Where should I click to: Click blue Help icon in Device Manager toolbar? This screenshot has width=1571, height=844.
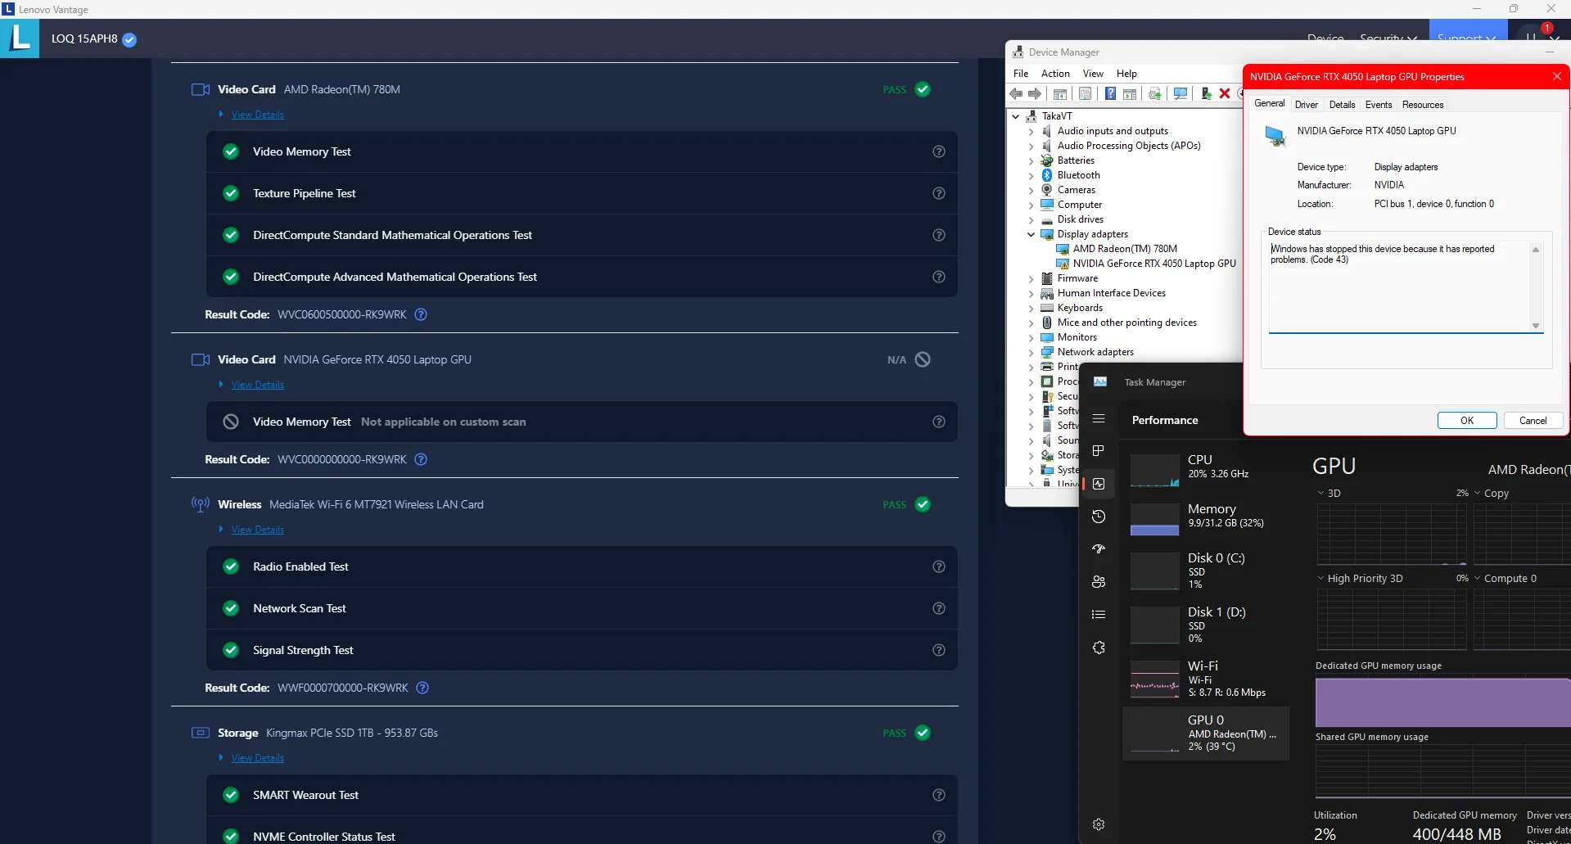click(x=1110, y=94)
